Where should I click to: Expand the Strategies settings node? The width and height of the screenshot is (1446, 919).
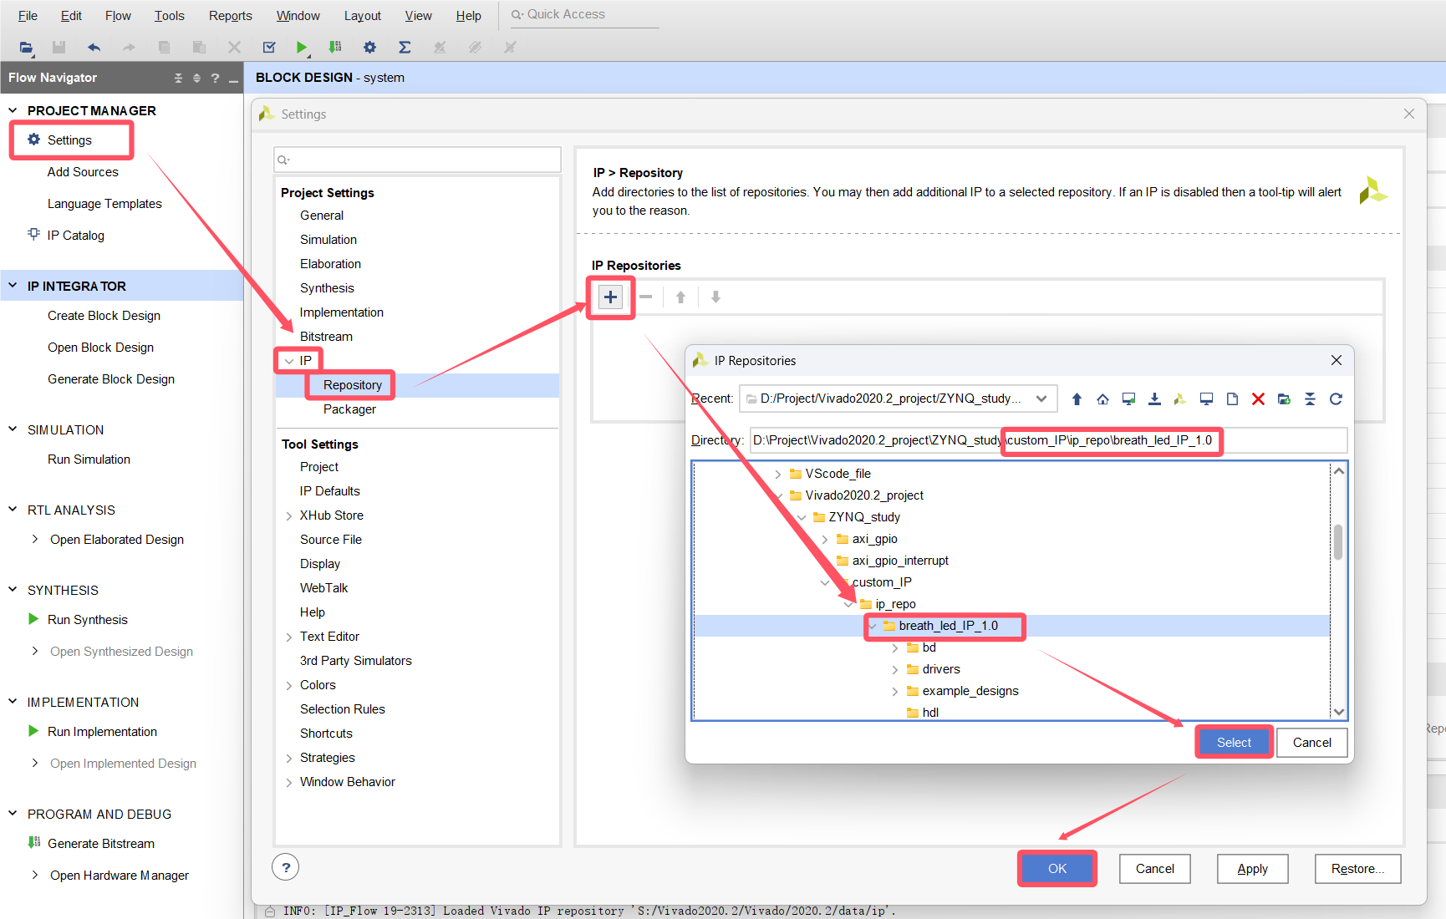pyautogui.click(x=289, y=759)
